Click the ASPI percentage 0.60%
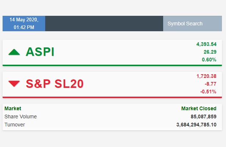This screenshot has height=147, width=226. pyautogui.click(x=209, y=60)
